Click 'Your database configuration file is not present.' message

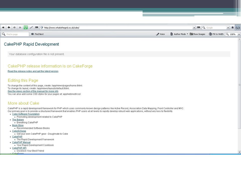pos(37,54)
